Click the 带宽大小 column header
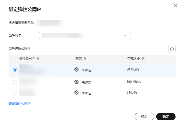The width and height of the screenshot is (180, 125). click(x=134, y=59)
